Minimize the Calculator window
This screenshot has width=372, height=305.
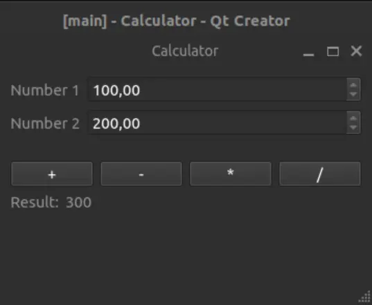tap(309, 52)
